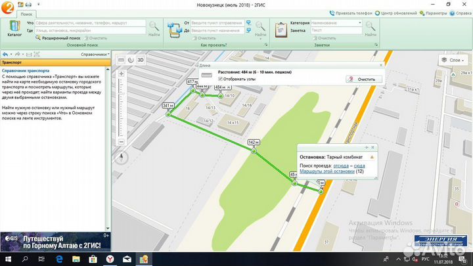This screenshot has height=266, width=473.
Task: Close the Длина measurement panel
Action: point(380,65)
